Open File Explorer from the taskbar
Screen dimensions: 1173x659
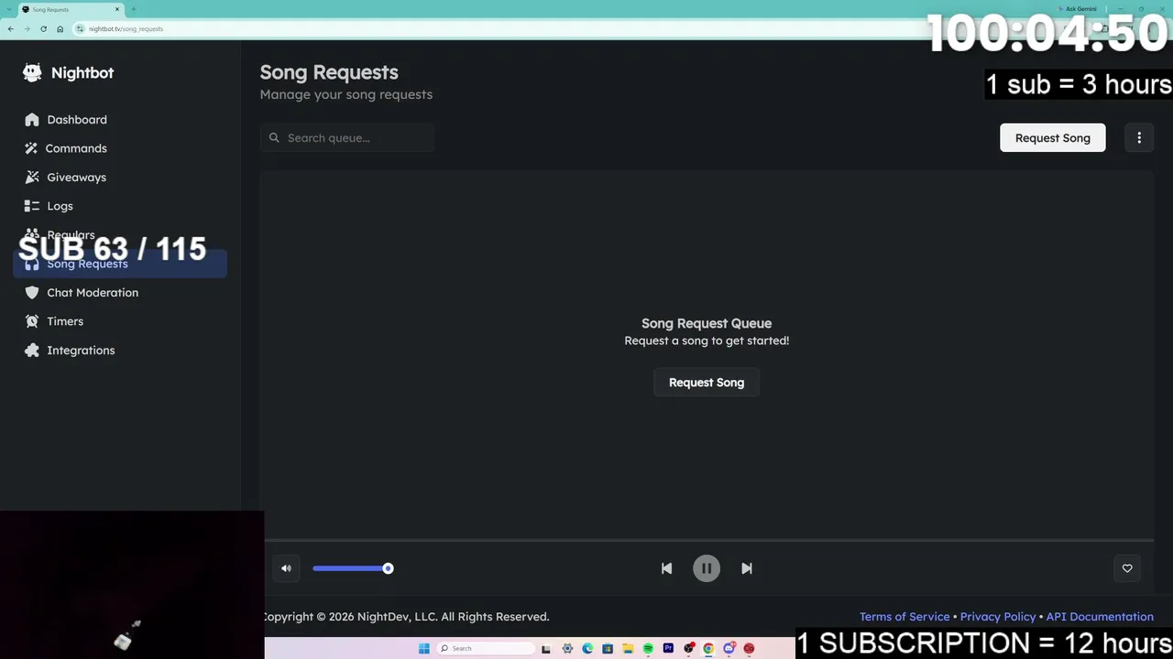(628, 649)
